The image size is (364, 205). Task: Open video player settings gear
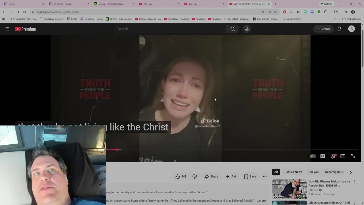(x=333, y=156)
